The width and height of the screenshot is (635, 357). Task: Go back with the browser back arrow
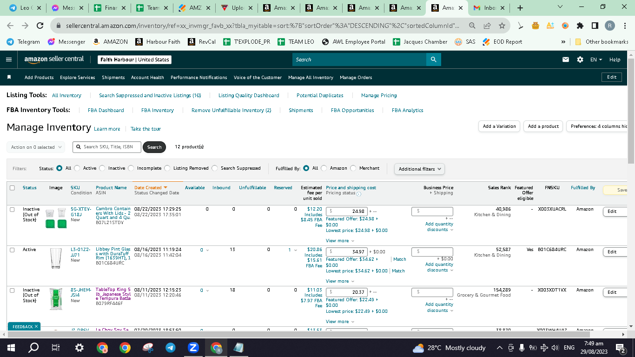click(10, 26)
